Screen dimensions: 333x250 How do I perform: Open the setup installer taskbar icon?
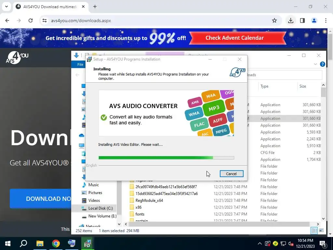(87, 243)
